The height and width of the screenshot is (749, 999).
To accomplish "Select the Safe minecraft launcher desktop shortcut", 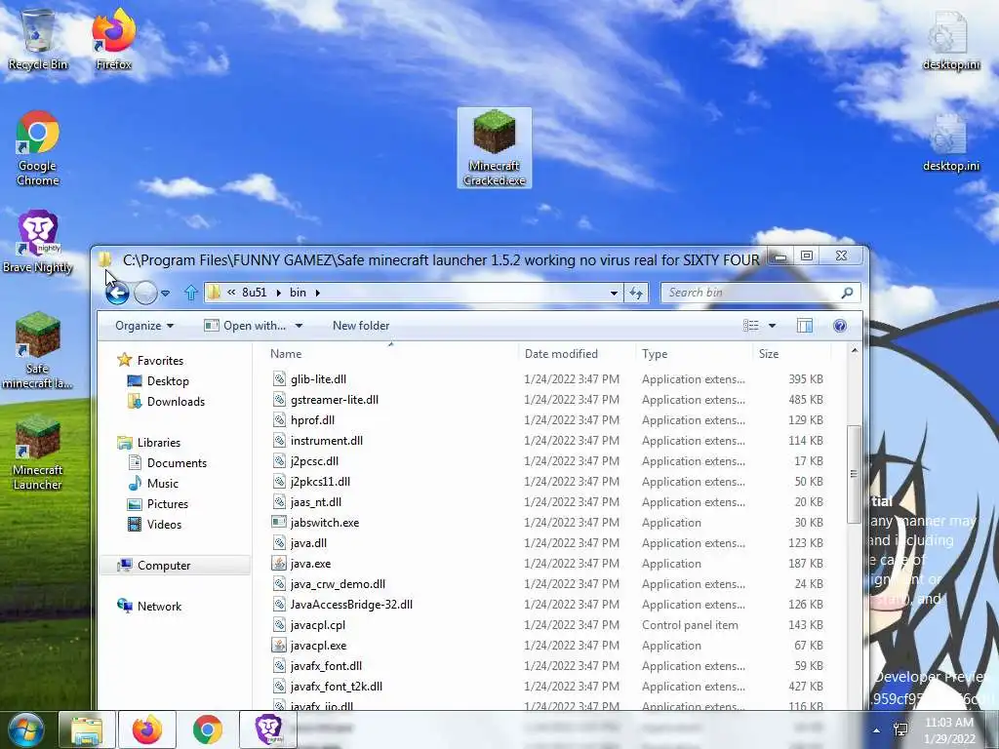I will coord(38,350).
